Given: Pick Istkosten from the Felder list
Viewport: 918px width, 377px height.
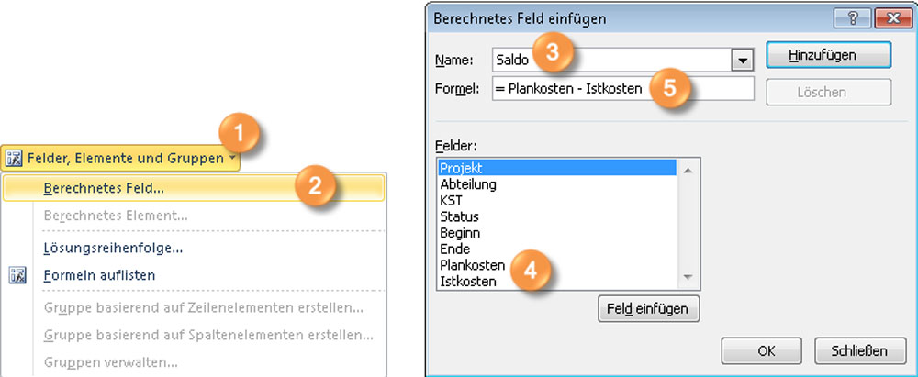Looking at the screenshot, I should click(x=468, y=281).
